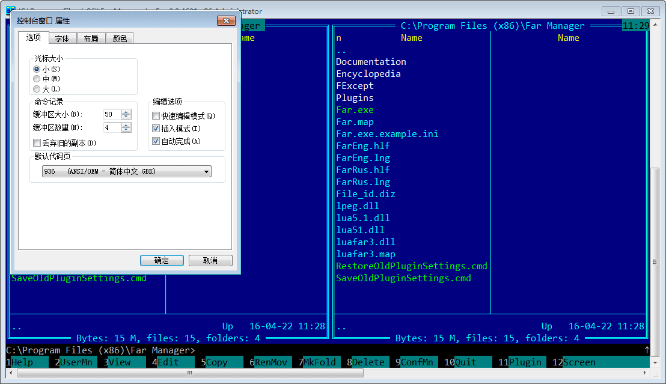
Task: Select FarEng.hlf in right panel
Action: [x=362, y=145]
